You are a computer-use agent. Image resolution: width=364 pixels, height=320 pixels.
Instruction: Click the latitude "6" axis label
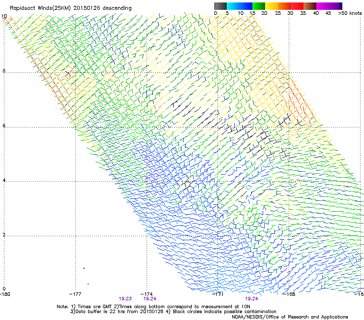(x=4, y=126)
